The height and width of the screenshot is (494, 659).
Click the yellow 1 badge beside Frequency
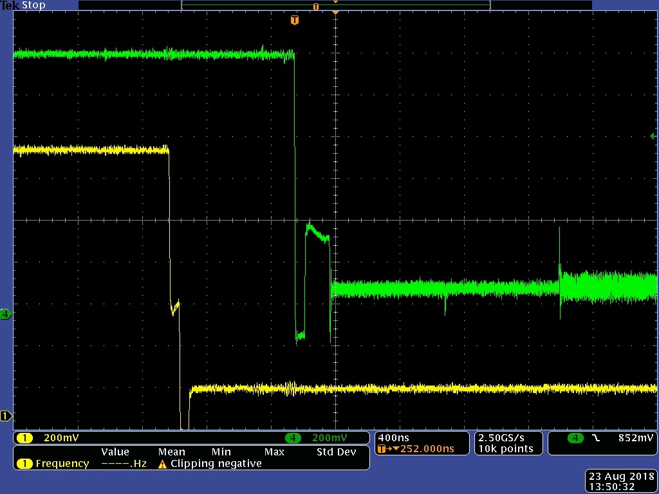(x=24, y=464)
